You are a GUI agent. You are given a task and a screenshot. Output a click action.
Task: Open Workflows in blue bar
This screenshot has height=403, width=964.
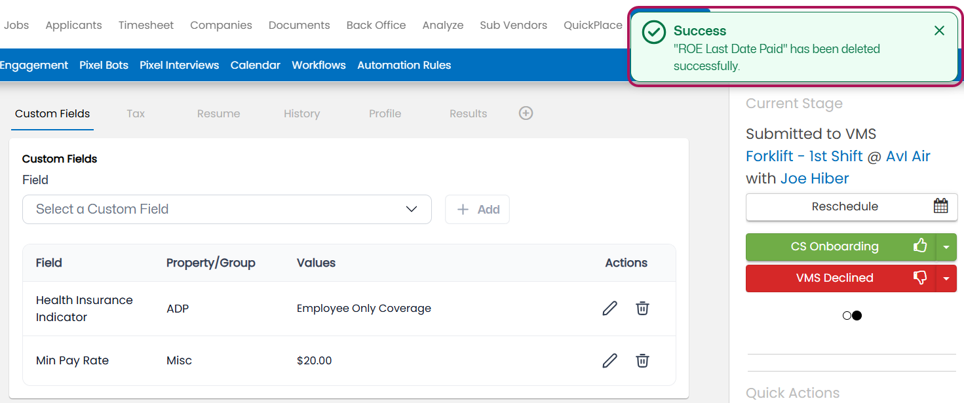318,65
